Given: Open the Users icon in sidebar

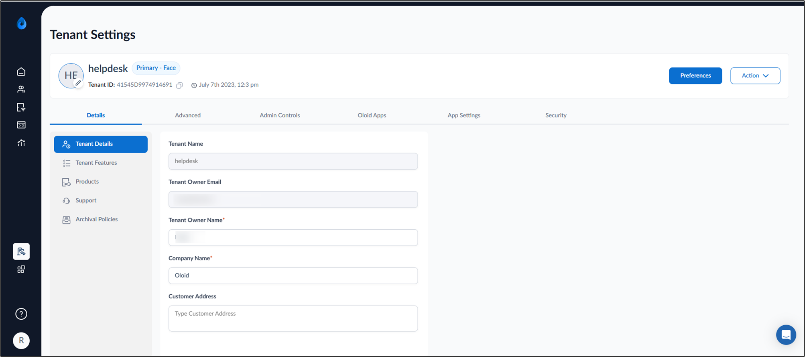Looking at the screenshot, I should pyautogui.click(x=21, y=90).
